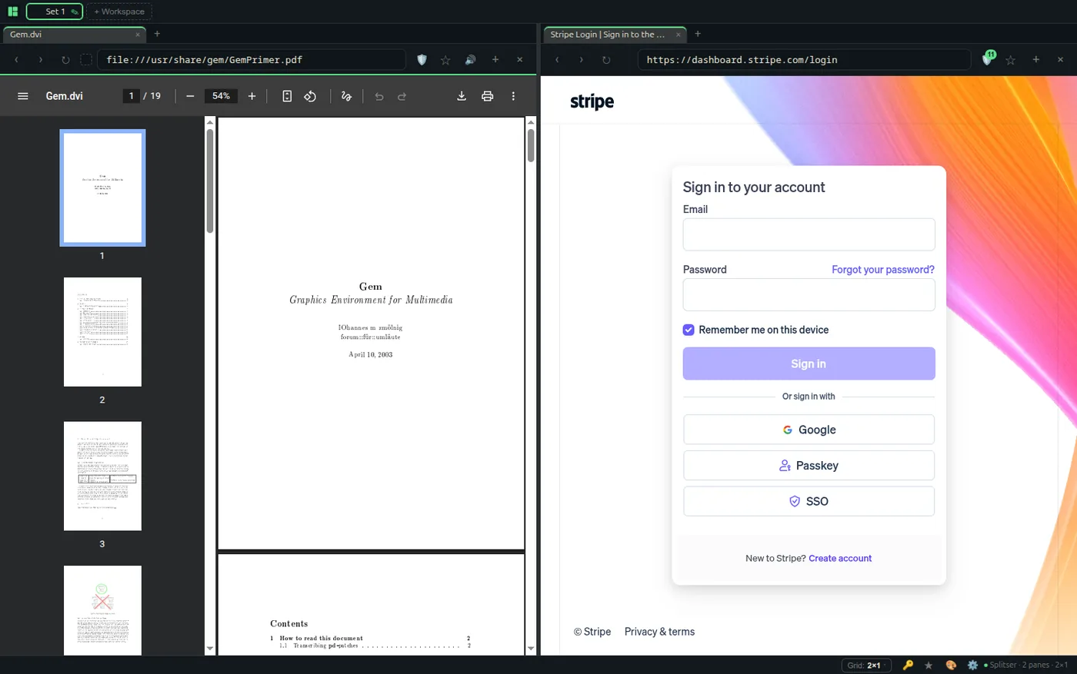Viewport: 1077px width, 674px height.
Task: Open the Grid 2×1 layout dropdown
Action: tap(865, 665)
